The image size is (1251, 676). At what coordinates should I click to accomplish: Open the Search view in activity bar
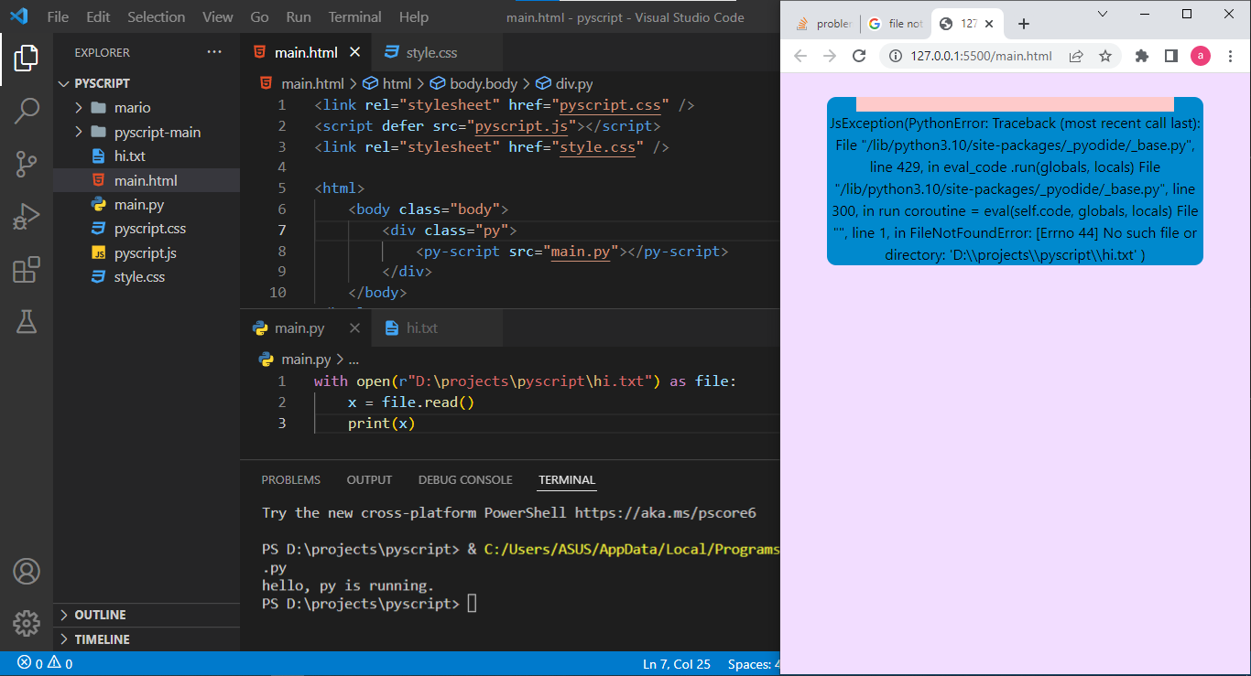(x=27, y=112)
